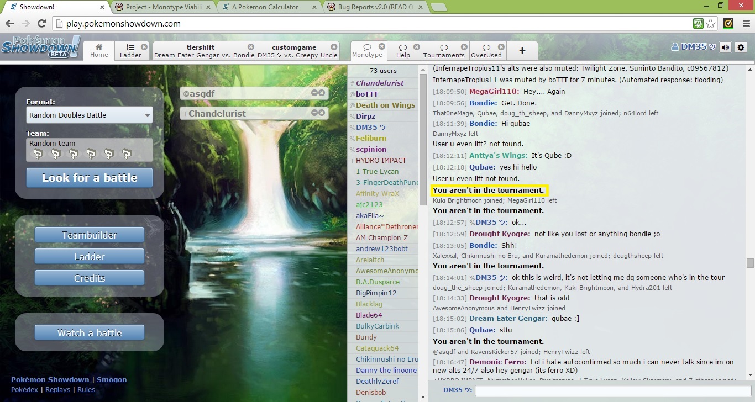Open the DM35 username menu
Image resolution: width=755 pixels, height=402 pixels.
coord(694,47)
